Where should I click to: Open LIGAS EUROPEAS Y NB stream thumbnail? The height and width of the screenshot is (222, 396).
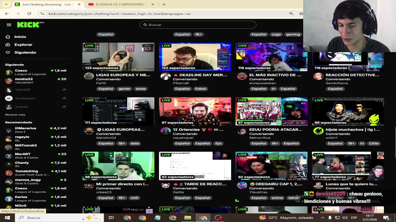coord(118,57)
